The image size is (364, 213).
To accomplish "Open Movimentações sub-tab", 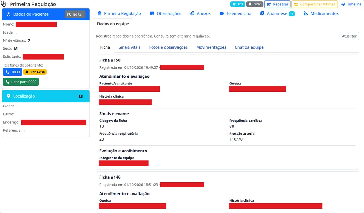I will (211, 47).
